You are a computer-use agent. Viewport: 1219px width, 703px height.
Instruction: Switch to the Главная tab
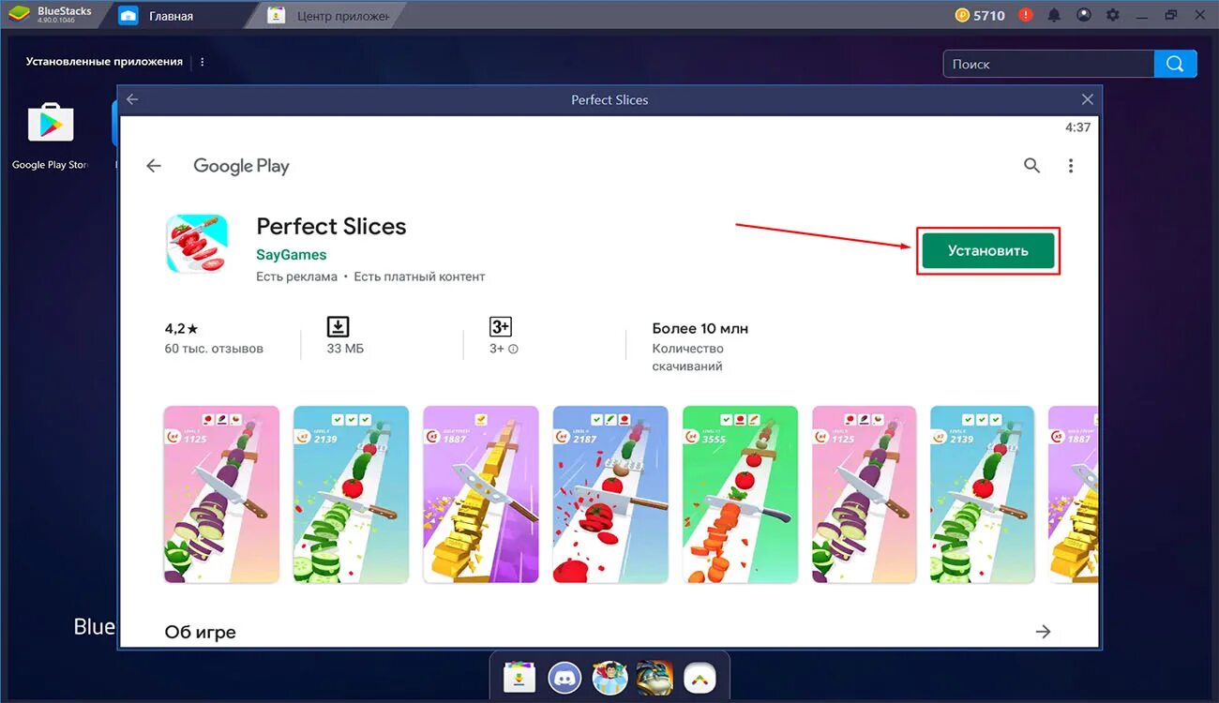pos(171,16)
